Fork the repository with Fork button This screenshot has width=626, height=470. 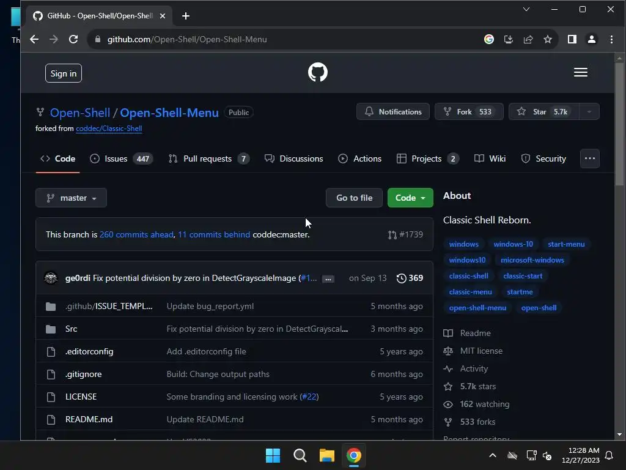[469, 112]
